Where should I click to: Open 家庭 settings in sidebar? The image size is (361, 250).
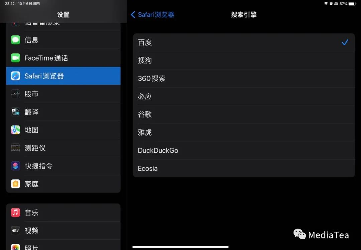point(63,184)
